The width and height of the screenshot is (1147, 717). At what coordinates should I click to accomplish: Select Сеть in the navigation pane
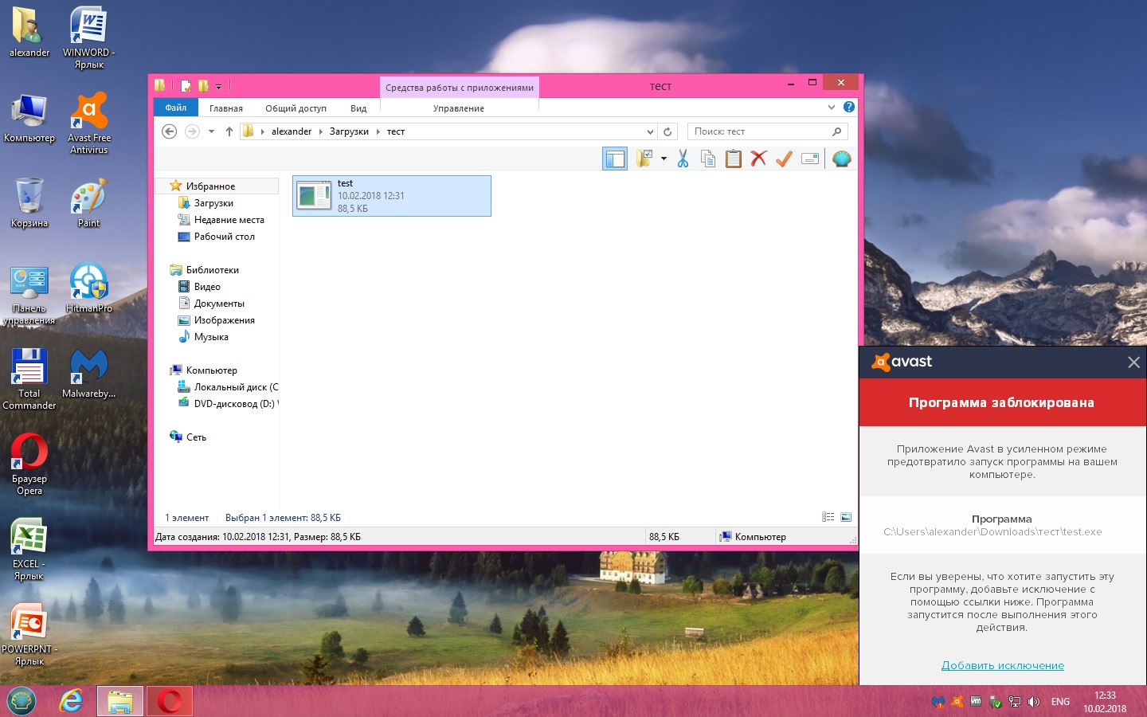click(x=196, y=437)
